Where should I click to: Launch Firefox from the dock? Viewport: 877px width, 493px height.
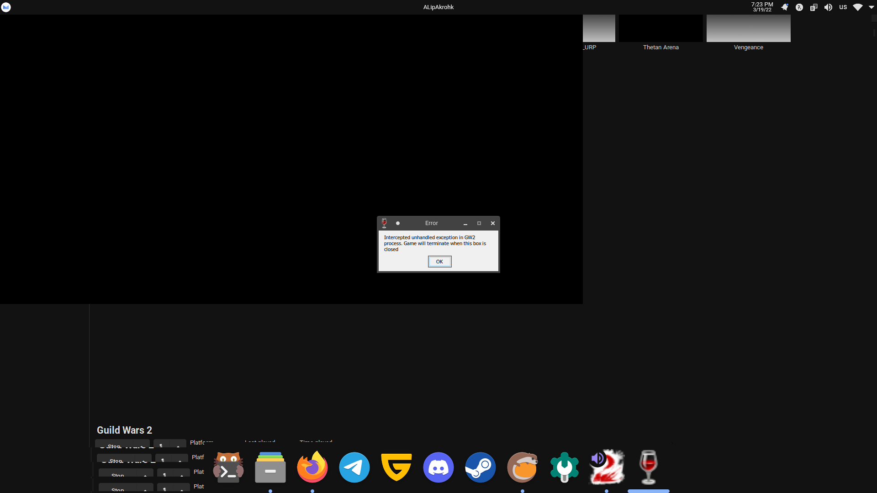[312, 467]
